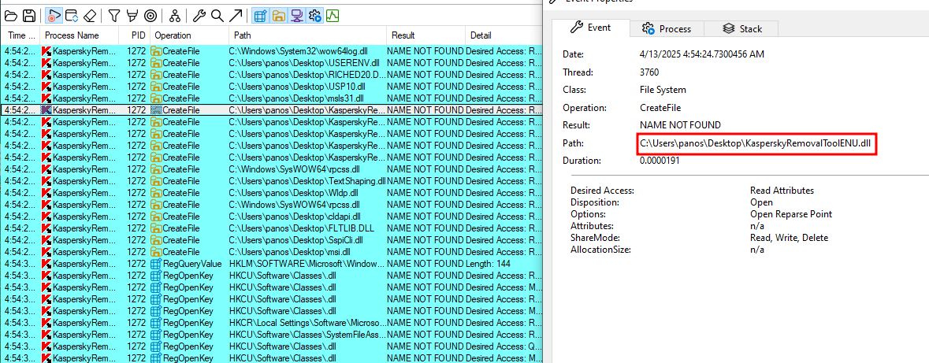
Task: Toggle Show Registry Activity
Action: coord(259,16)
